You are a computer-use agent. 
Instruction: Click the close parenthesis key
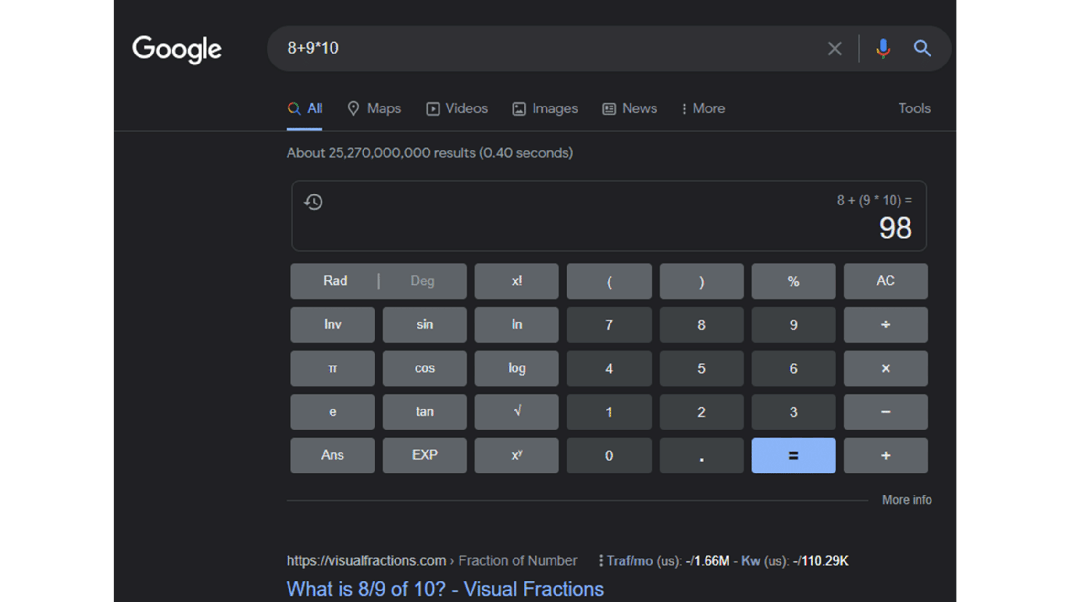[701, 281]
